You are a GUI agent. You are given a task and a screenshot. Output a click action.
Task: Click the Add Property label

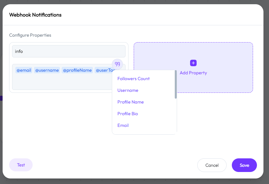tap(193, 73)
